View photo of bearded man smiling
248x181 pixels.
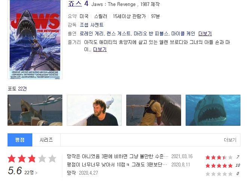[x=94, y=110]
